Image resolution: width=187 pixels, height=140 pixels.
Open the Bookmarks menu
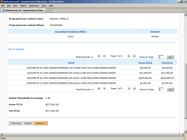[34, 6]
